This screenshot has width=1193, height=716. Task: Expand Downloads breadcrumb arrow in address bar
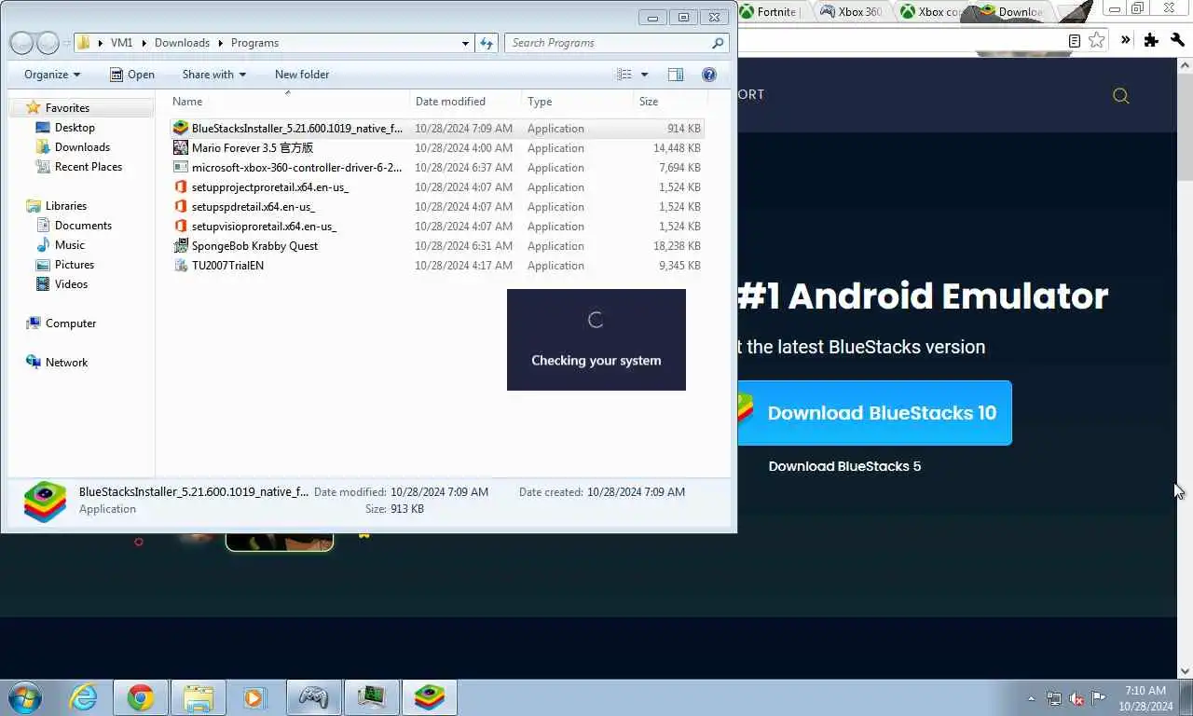[221, 43]
